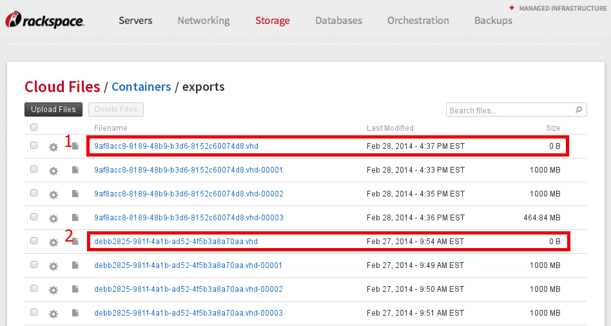The image size is (611, 326).
Task: Open file debb2825...70aa.vhd-00002
Action: [188, 289]
